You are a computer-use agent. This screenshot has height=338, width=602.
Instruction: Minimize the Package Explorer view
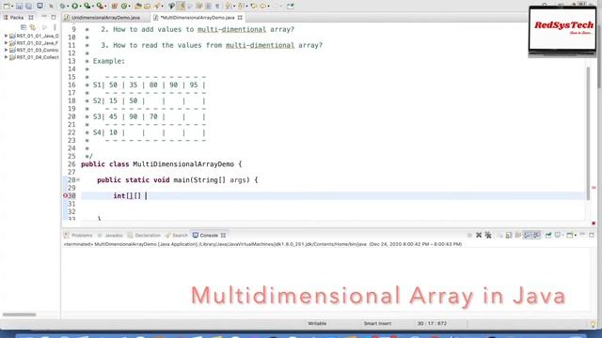point(44,17)
